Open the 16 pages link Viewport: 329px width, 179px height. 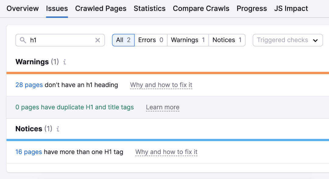[x=29, y=152]
